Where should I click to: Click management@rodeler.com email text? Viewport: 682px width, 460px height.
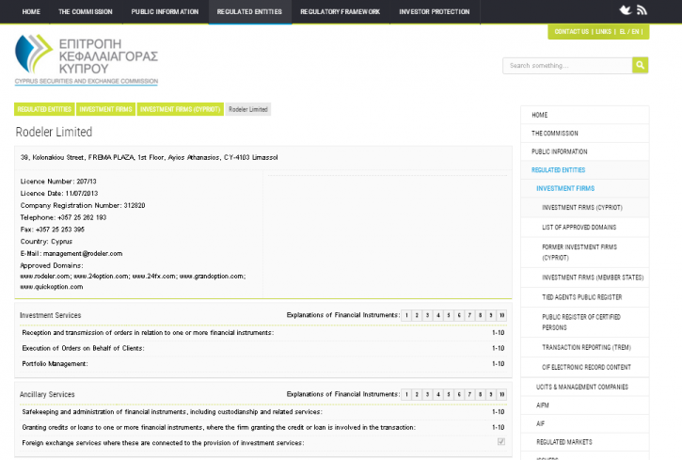[83, 253]
